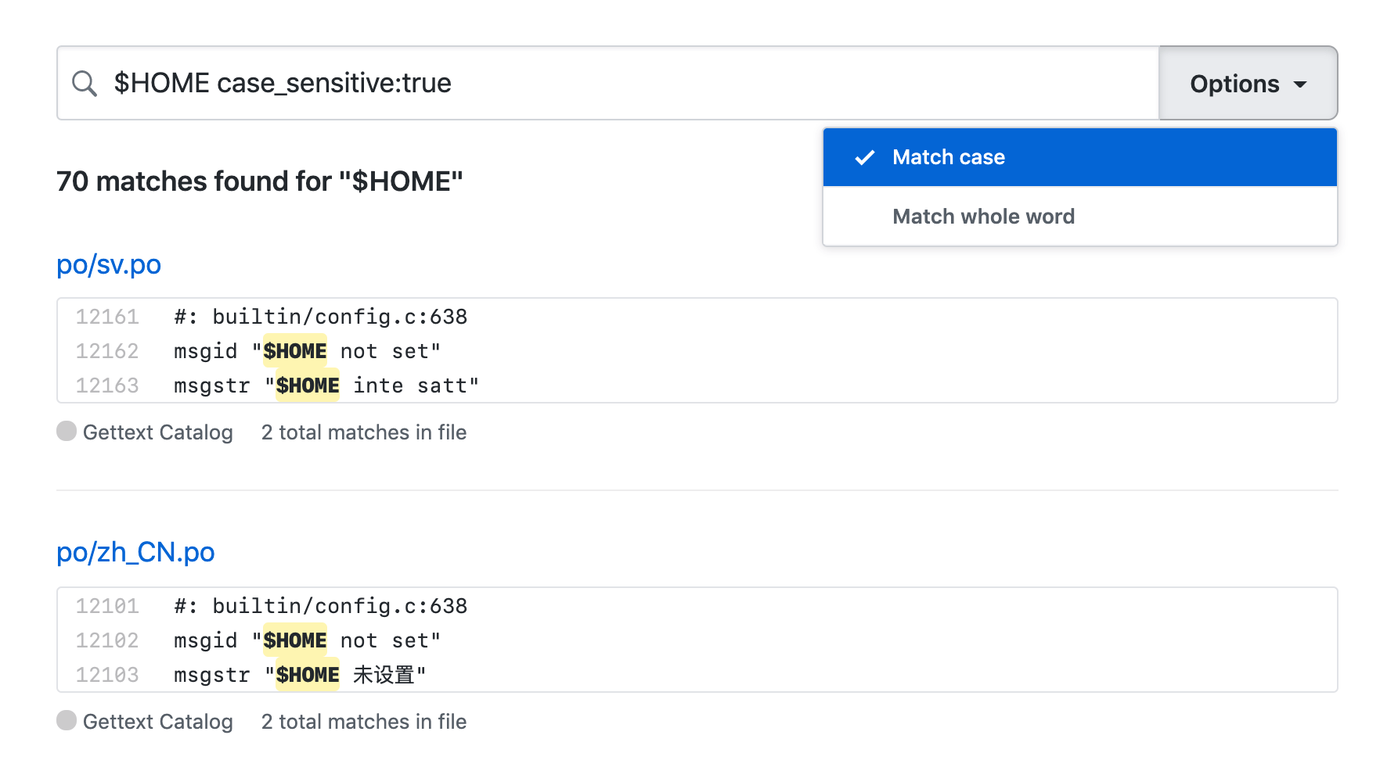Image resolution: width=1398 pixels, height=771 pixels.
Task: Click the caret arrow on the Options button
Action: (1301, 83)
